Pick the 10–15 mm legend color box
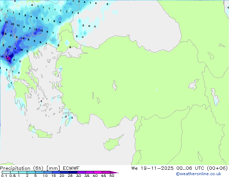Viewport: 229px width, 177px height. coord(48,172)
